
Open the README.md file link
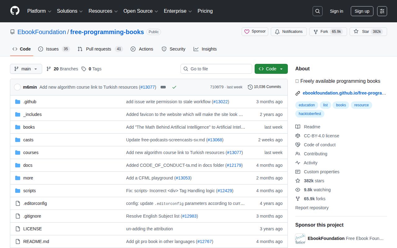(x=36, y=241)
